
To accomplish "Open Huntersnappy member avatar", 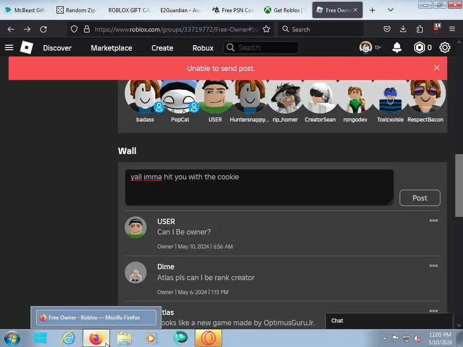I will [250, 97].
